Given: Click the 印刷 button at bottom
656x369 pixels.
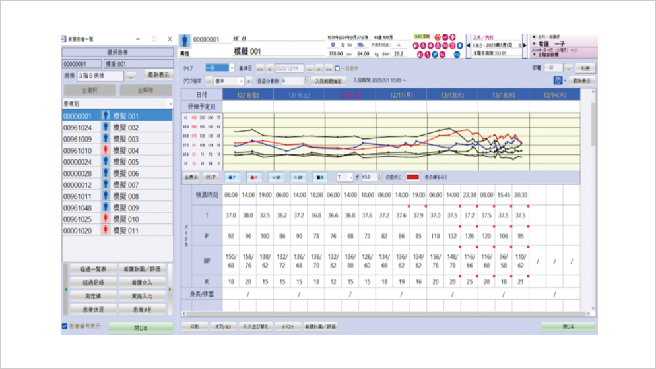Looking at the screenshot, I should (x=195, y=326).
